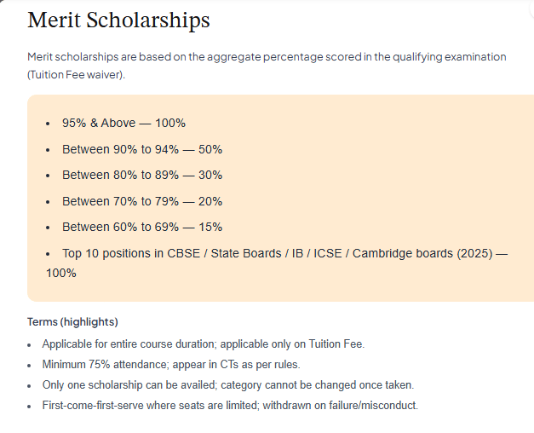Click "ICSE" in the boards list
This screenshot has height=433, width=534.
coord(327,254)
